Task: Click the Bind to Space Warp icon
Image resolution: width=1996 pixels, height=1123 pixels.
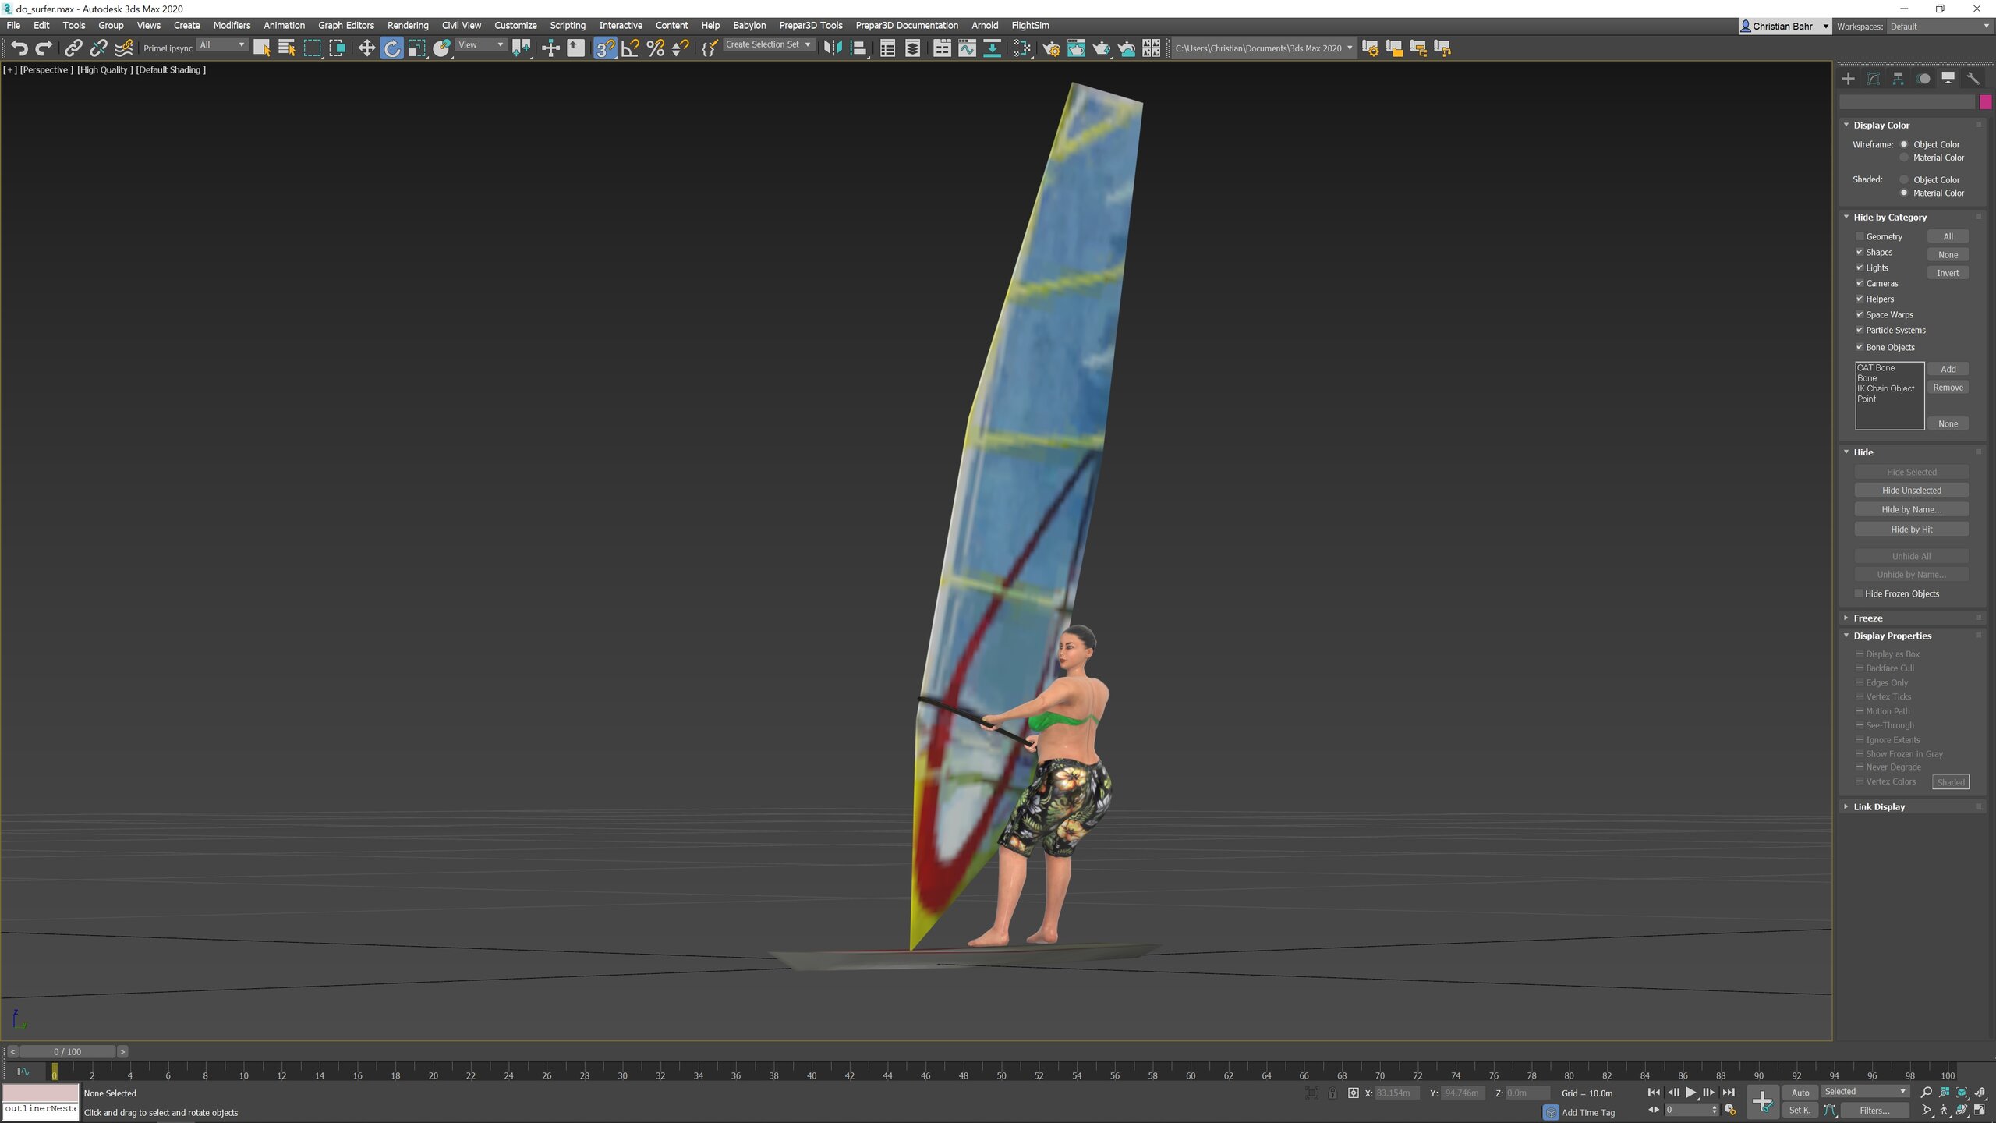Action: click(123, 48)
